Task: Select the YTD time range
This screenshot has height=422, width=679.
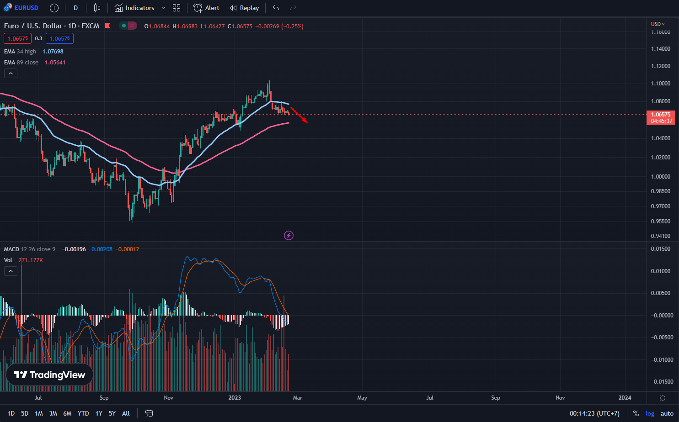Action: (x=83, y=413)
